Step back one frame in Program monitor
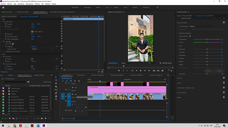228x128 pixels. click(137, 71)
